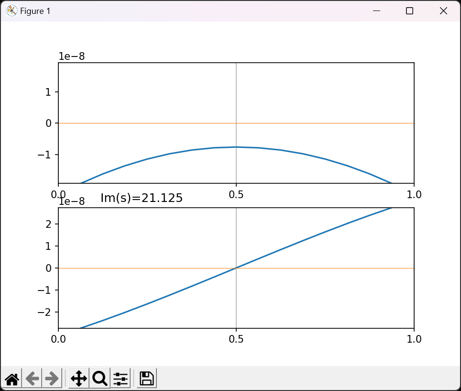Click the 1.0 tick label under lower plot
The height and width of the screenshot is (391, 461).
pyautogui.click(x=414, y=339)
